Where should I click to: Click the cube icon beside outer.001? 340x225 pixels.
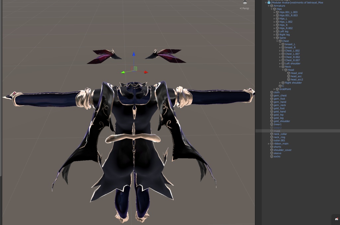coord(272,141)
